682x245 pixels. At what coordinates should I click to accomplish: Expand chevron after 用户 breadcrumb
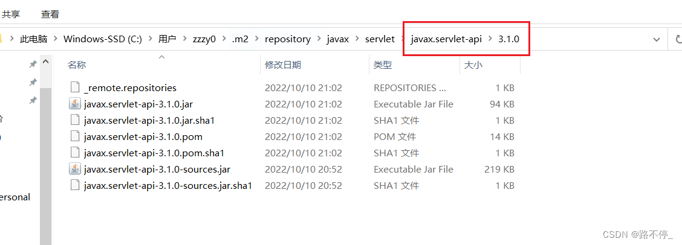tap(185, 39)
